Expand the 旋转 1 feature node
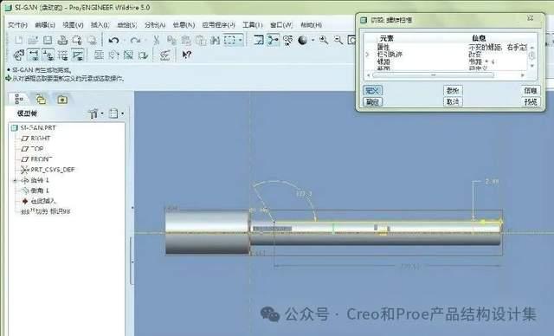This screenshot has width=554, height=336. (x=15, y=180)
